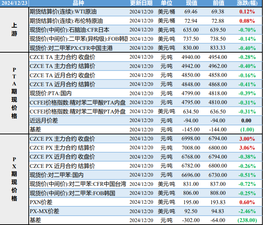Click the 现值 column header
The width and height of the screenshot is (265, 225).
point(191,3)
